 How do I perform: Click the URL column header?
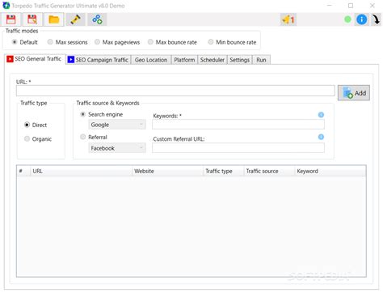click(x=81, y=171)
